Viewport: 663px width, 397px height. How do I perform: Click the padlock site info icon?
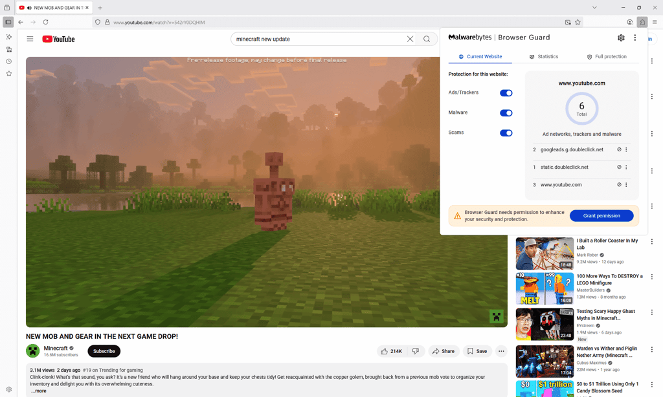click(107, 22)
